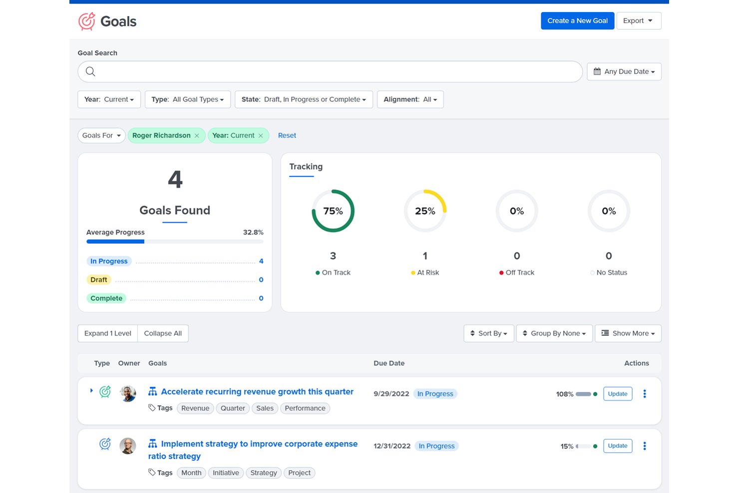Screen dimensions: 739x493
Task: Open the State filter dropdown
Action: coord(304,99)
